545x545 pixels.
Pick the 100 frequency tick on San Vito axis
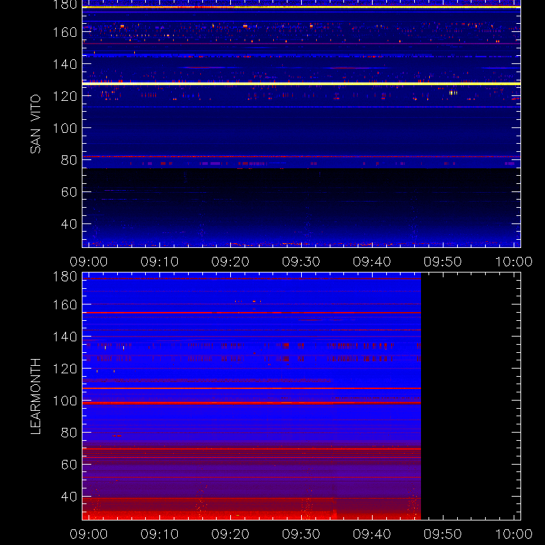pyautogui.click(x=65, y=128)
